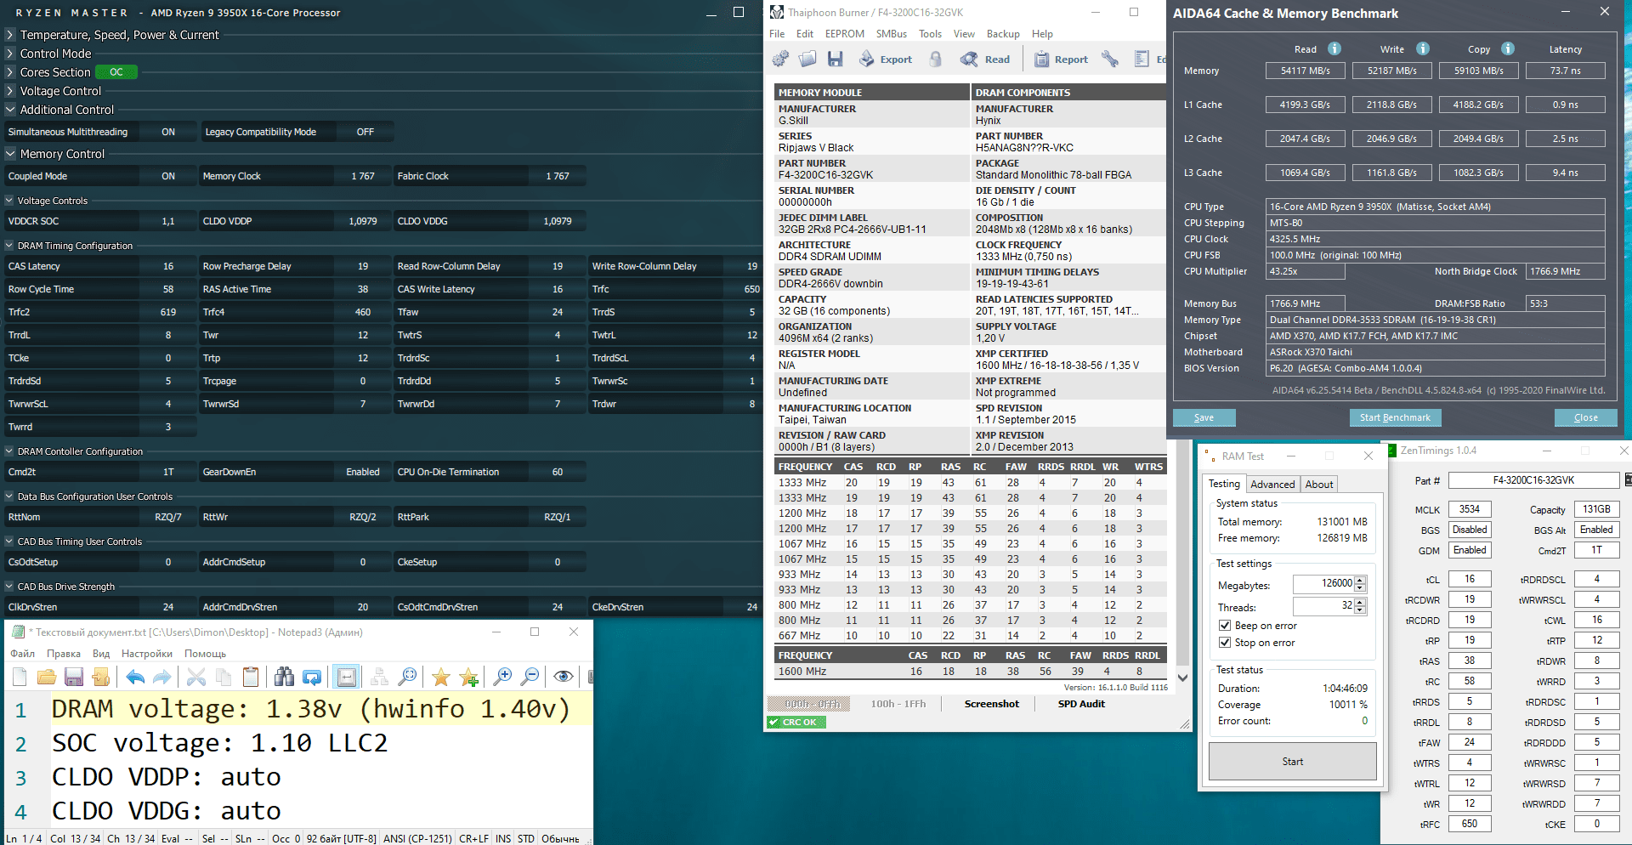Click scroll down arrow in Thaiphoon Burner

click(x=1182, y=678)
